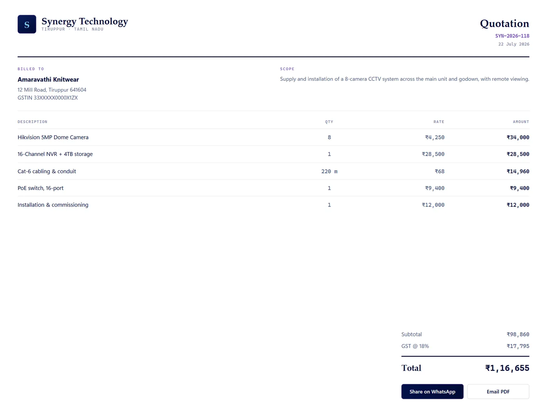Image resolution: width=547 pixels, height=414 pixels.
Task: Select quotation number SYN-2026-118
Action: tap(512, 36)
